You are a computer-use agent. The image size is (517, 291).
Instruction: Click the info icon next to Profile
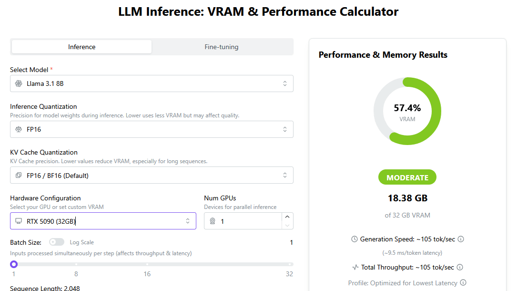(x=463, y=283)
